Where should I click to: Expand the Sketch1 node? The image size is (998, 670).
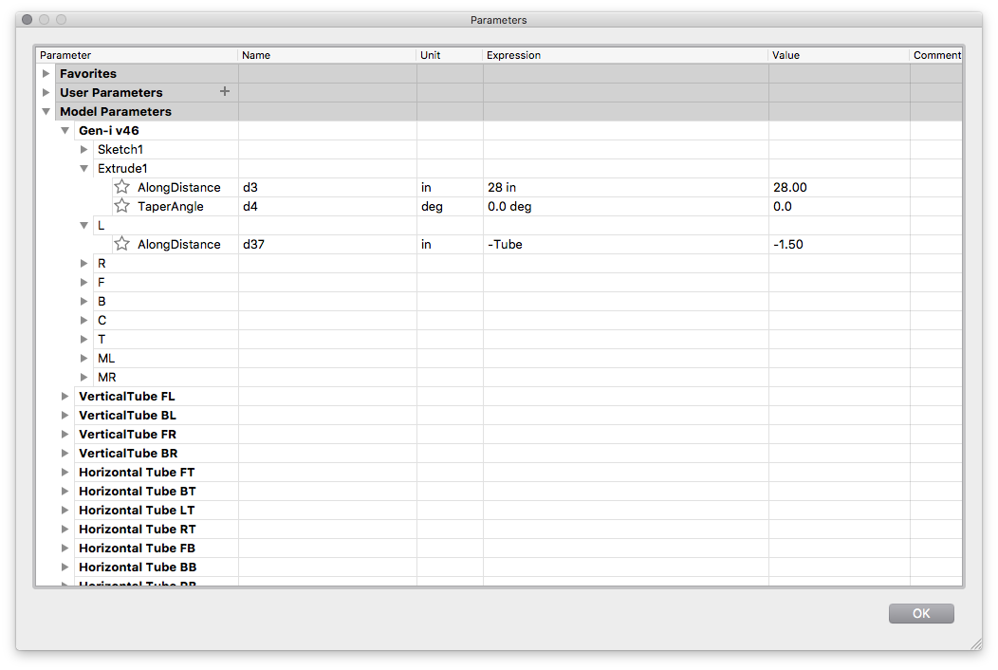coord(83,149)
